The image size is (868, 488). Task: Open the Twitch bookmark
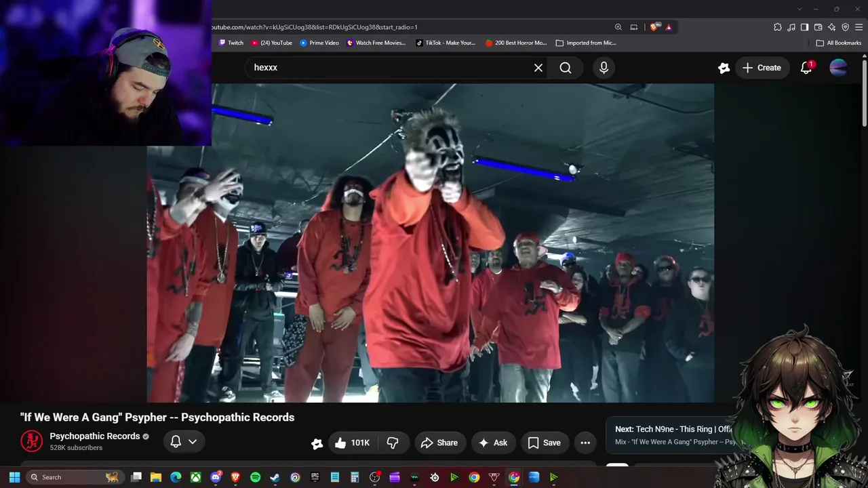coord(231,43)
